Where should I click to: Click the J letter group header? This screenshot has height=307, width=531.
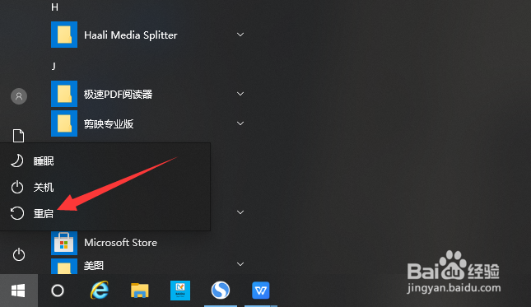pos(54,66)
